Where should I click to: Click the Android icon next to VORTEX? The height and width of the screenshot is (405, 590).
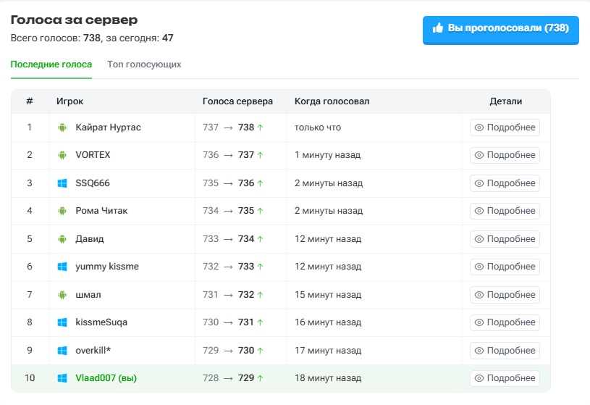62,155
